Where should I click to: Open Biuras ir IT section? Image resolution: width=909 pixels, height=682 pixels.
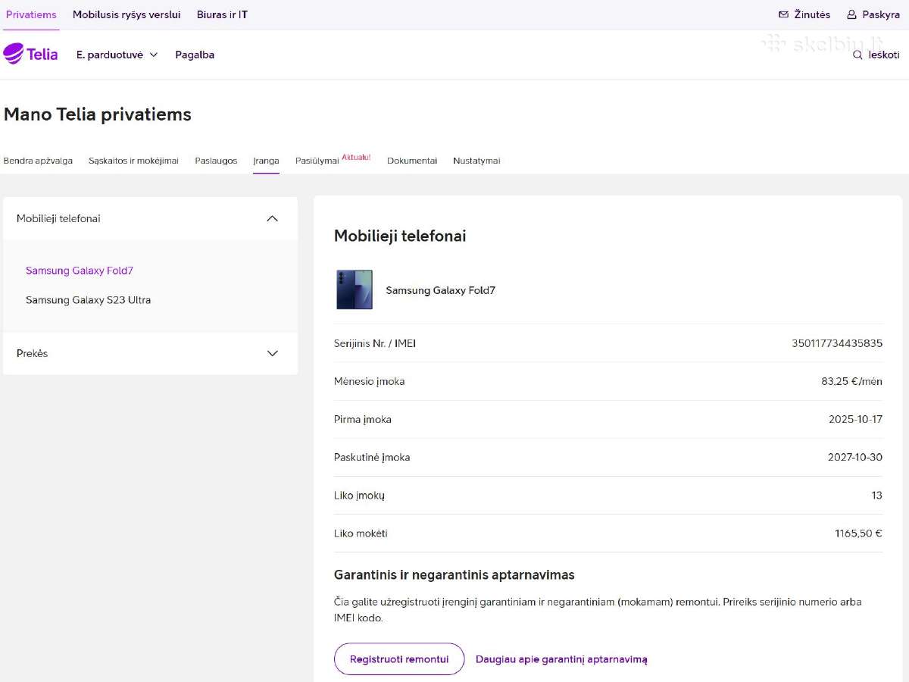pyautogui.click(x=222, y=14)
